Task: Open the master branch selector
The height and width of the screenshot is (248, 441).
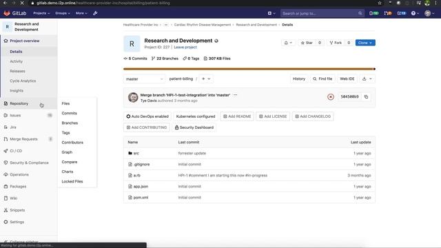Action: pyautogui.click(x=144, y=79)
